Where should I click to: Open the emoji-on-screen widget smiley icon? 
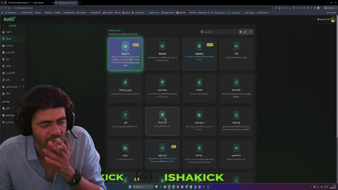[x=125, y=82]
